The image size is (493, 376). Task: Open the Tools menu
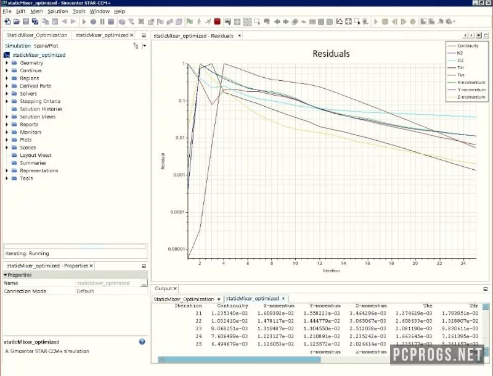[79, 11]
